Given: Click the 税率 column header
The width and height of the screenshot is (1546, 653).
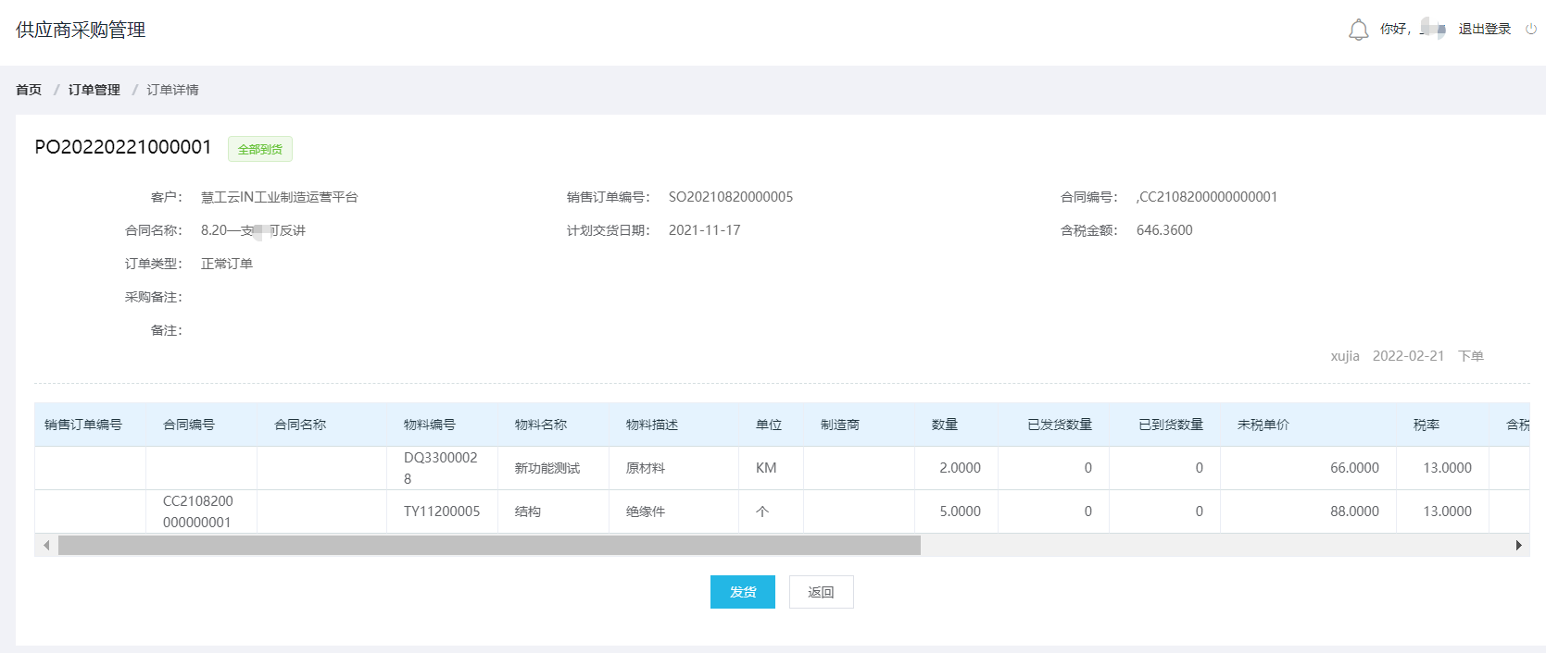Looking at the screenshot, I should click(x=1426, y=425).
